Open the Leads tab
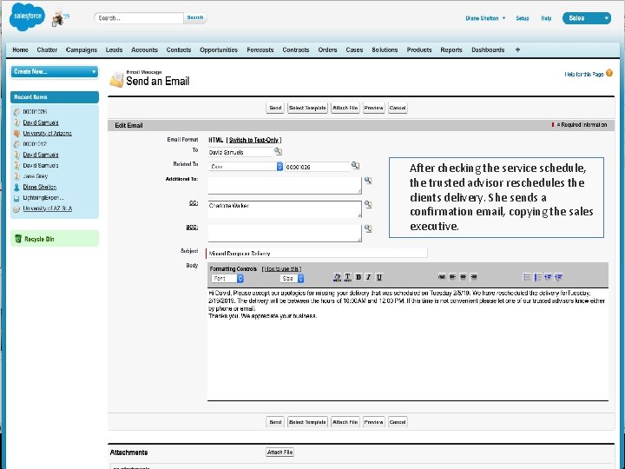Viewport: 625px width, 469px height. [114, 50]
